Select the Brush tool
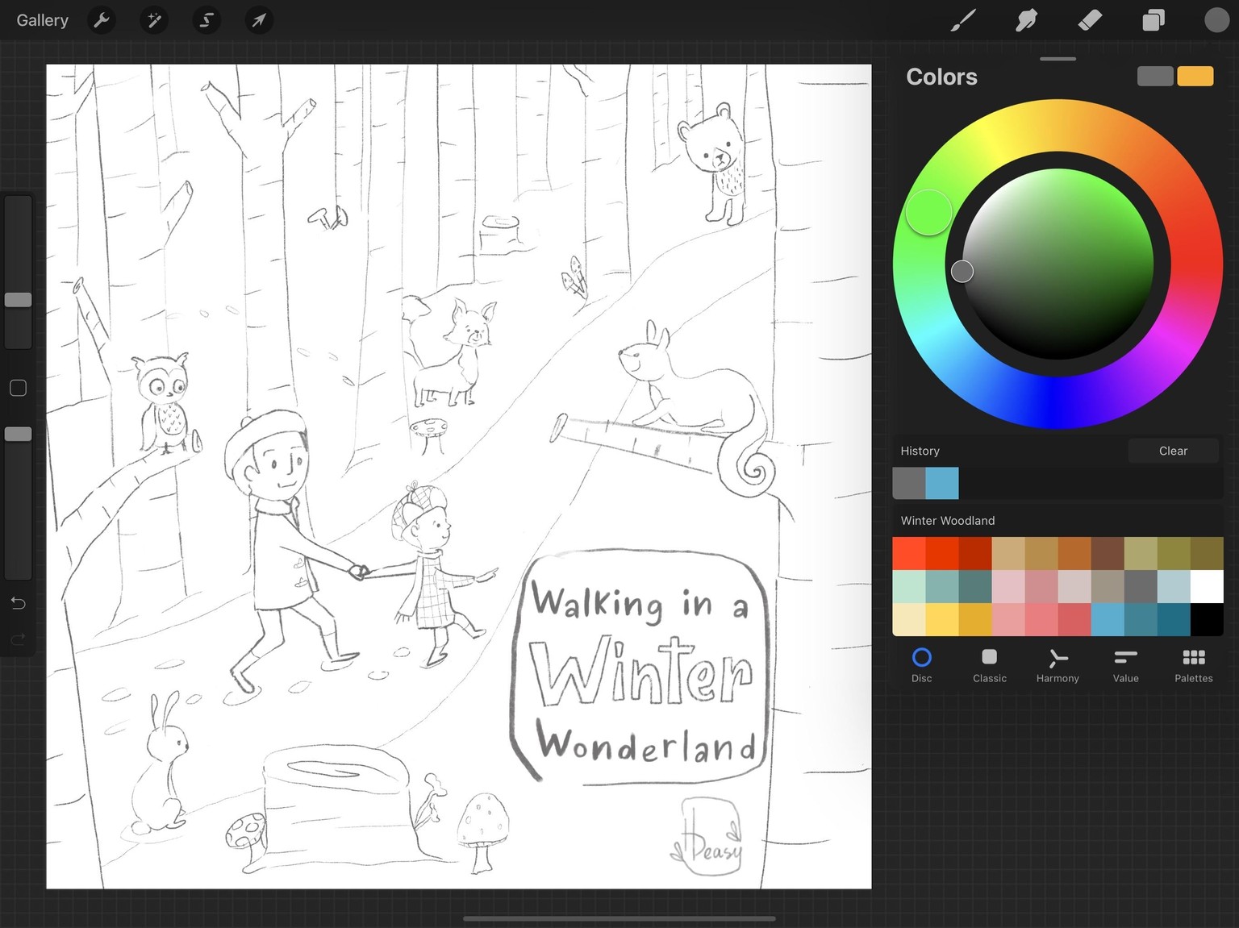Image resolution: width=1239 pixels, height=928 pixels. pyautogui.click(x=963, y=20)
